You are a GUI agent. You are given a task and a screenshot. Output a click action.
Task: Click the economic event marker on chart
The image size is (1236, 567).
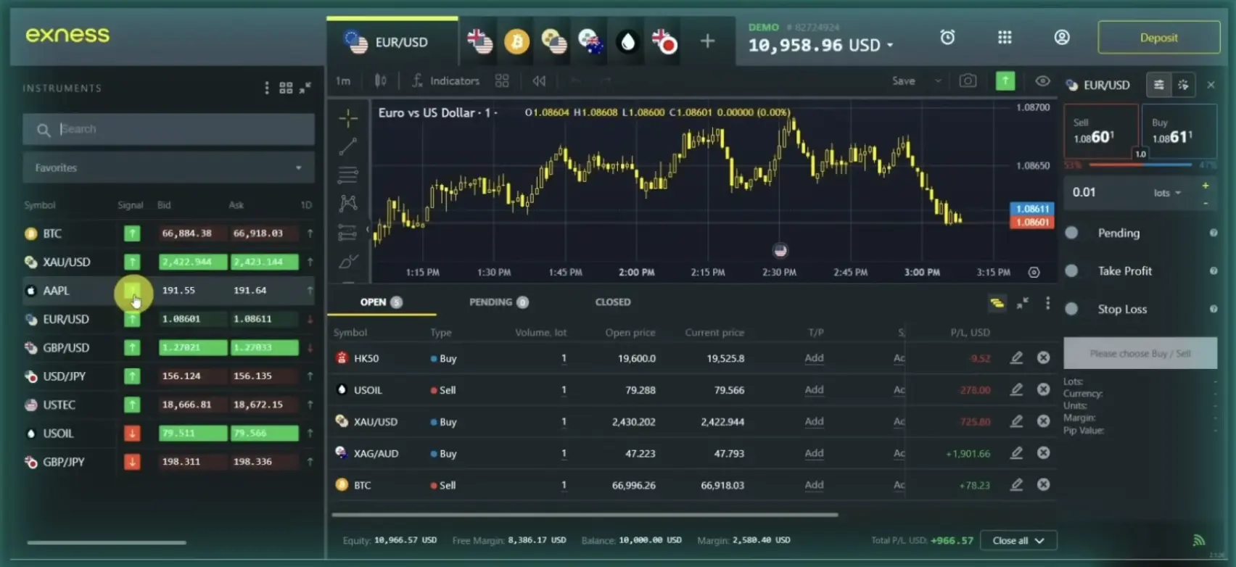[780, 250]
